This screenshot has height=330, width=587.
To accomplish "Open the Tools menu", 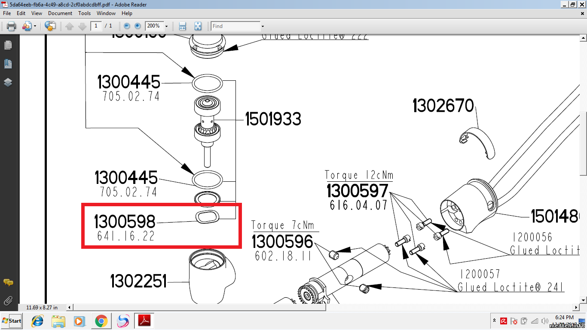I will pos(84,13).
